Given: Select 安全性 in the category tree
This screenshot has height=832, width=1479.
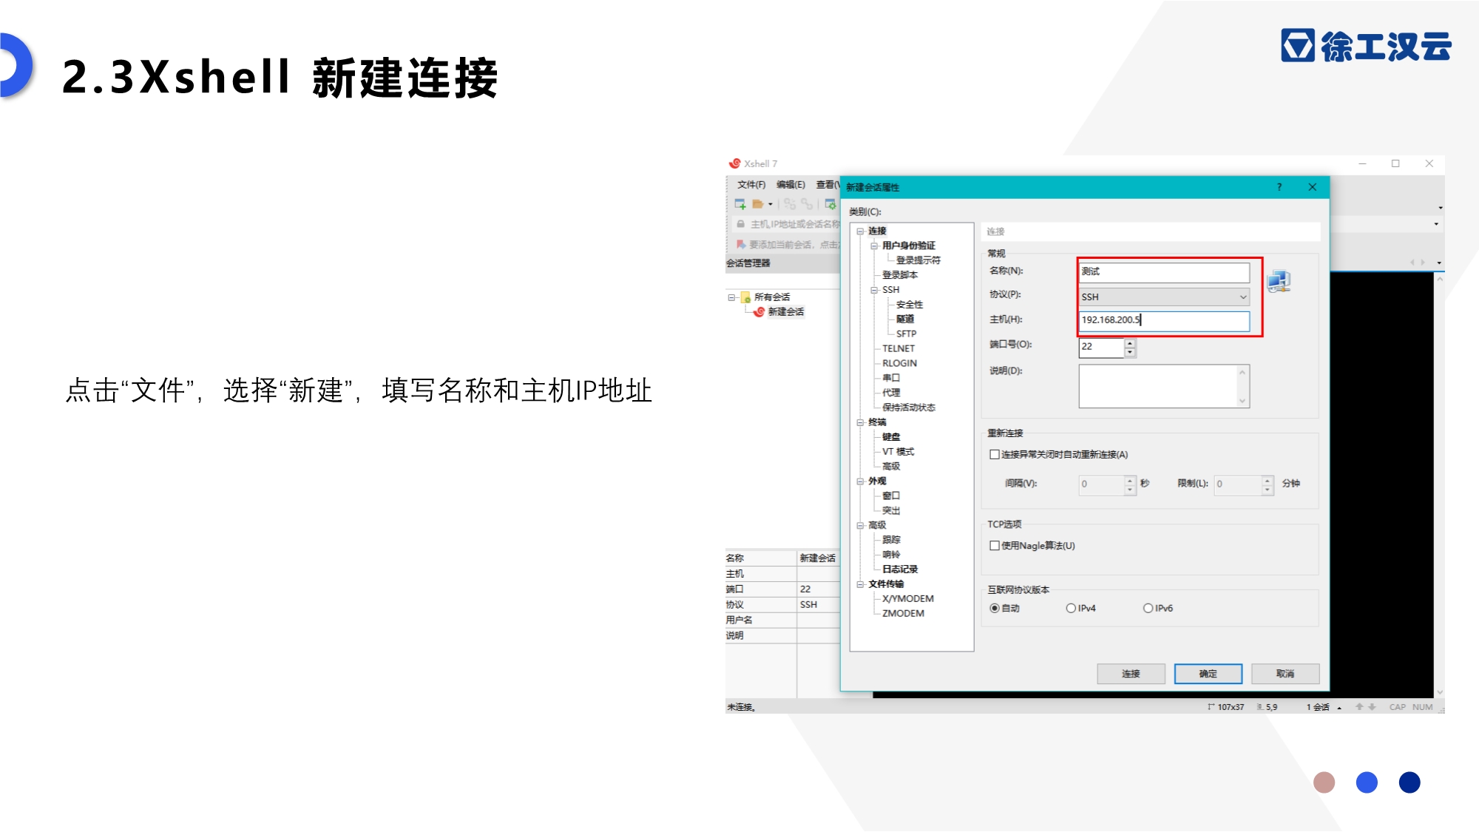Looking at the screenshot, I should point(910,305).
